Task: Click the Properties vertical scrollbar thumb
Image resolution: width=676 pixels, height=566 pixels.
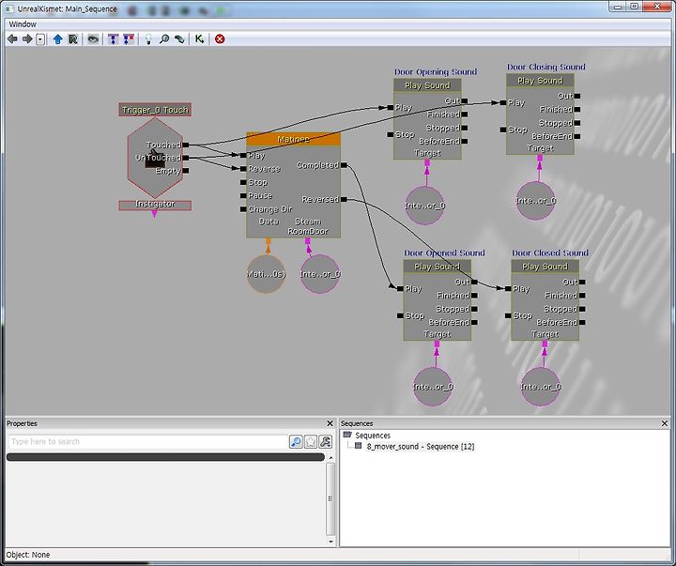Action: 330,498
